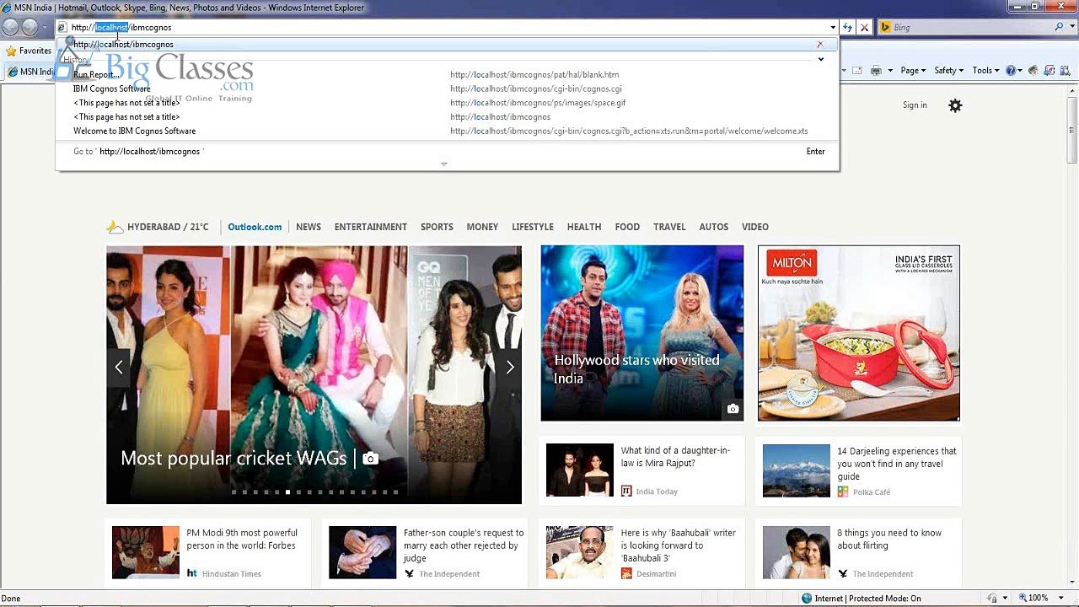Click the Sign in link
This screenshot has height=607, width=1079.
[x=915, y=105]
